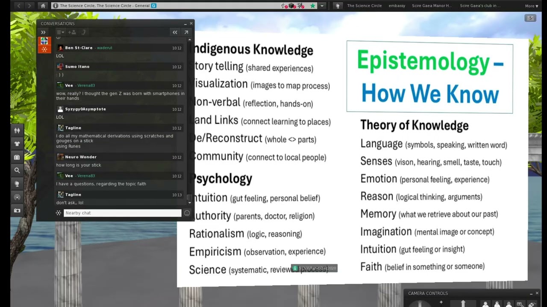Collapse the chat pane with left chevrons
Screen dimensions: 547x307
pyautogui.click(x=175, y=32)
